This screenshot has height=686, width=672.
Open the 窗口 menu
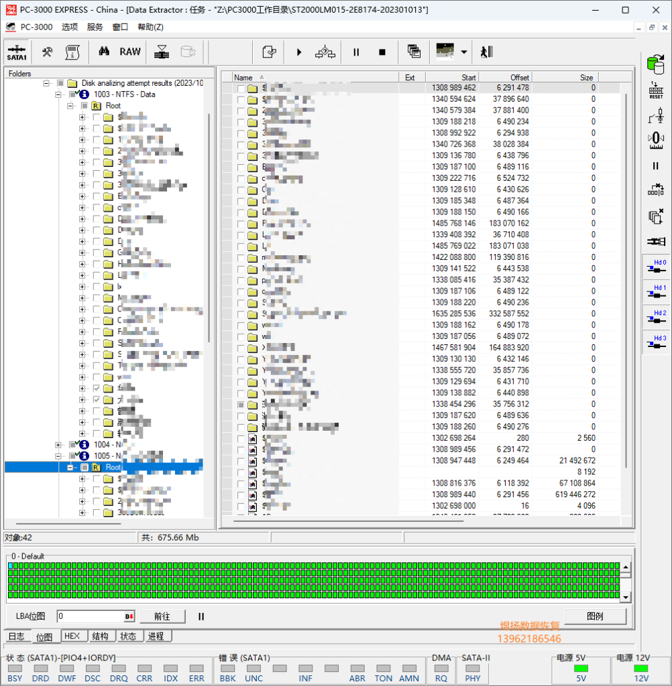[120, 27]
